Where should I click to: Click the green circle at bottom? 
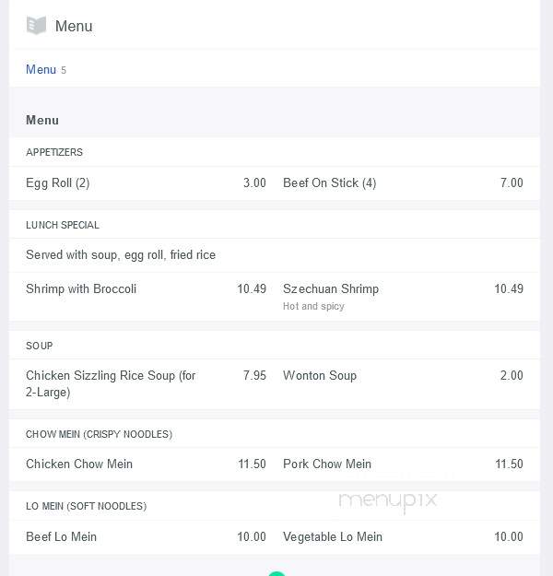[x=276, y=573]
